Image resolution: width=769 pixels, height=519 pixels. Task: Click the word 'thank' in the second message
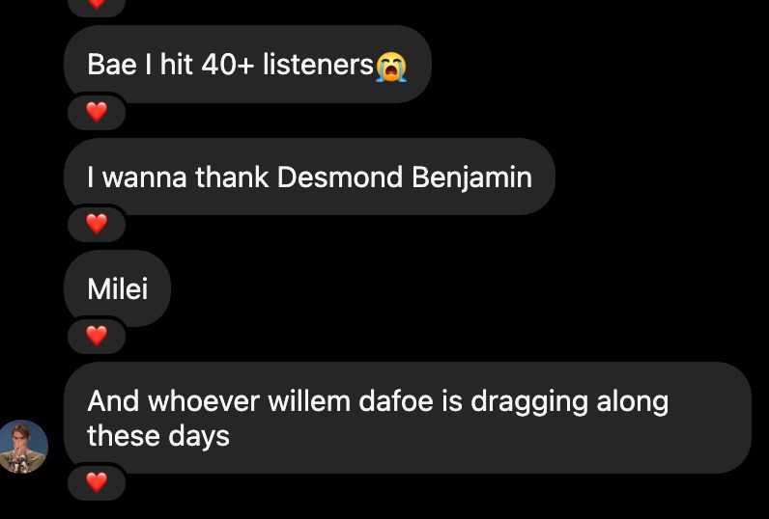coord(232,177)
